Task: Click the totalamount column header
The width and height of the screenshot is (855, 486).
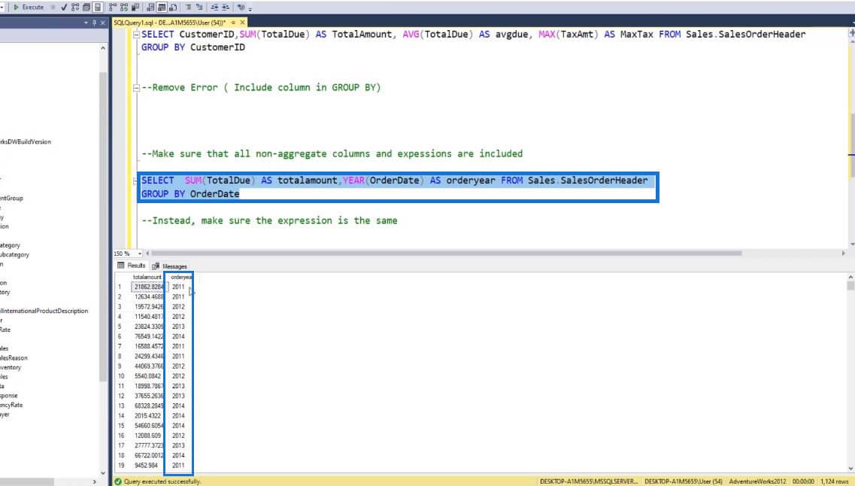Action: [x=147, y=277]
